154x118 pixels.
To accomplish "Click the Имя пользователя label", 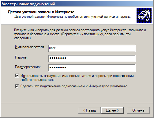I will 30,47.
